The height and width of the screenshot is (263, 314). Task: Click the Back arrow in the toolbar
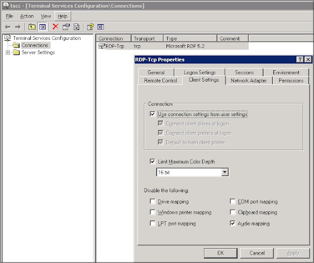point(8,27)
